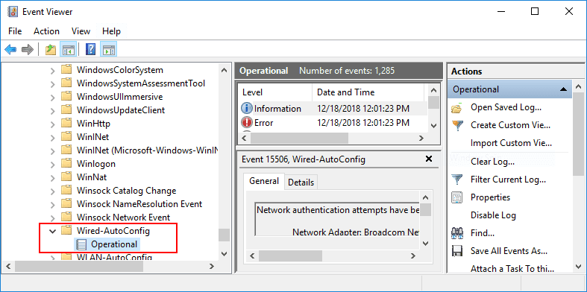Expand Winsock Network Event node
This screenshot has width=587, height=292.
(x=53, y=218)
